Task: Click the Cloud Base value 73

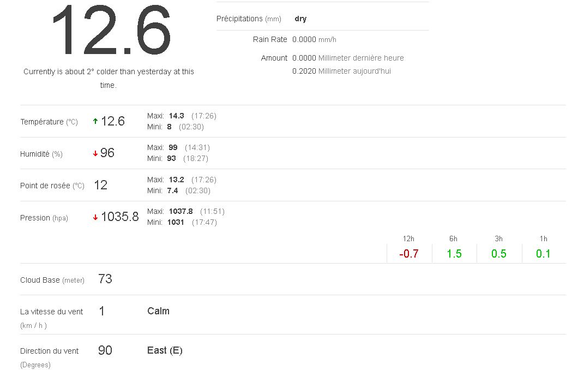Action: click(x=105, y=279)
